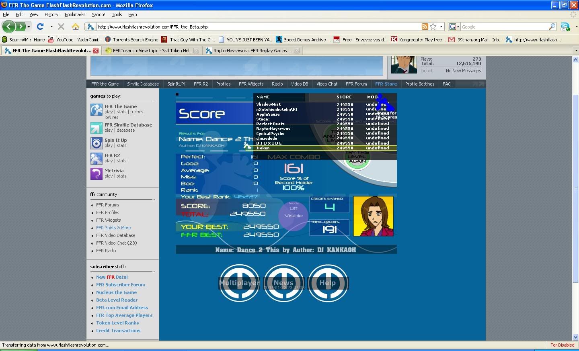Open the Bookmarks menu
Image resolution: width=579 pixels, height=351 pixels.
pos(75,14)
